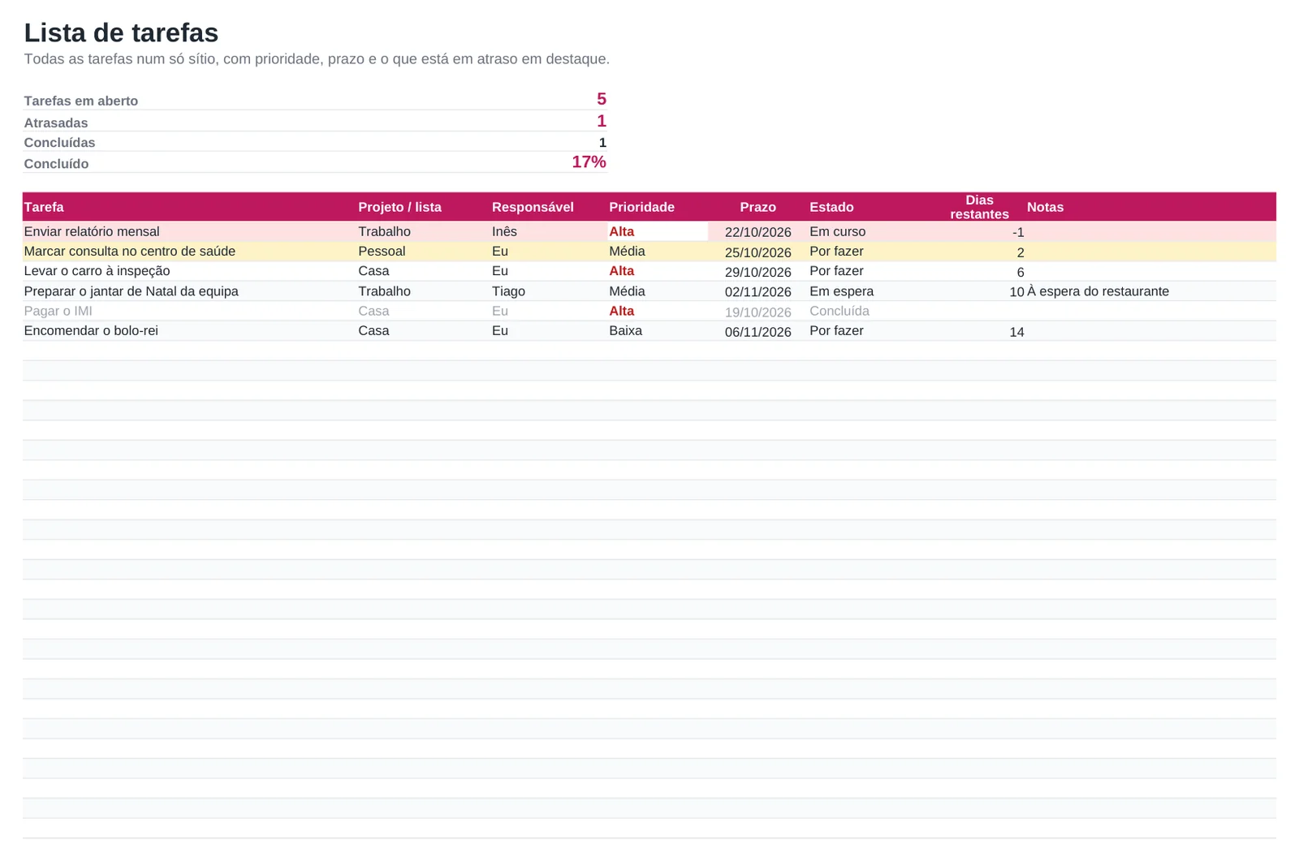Viewport: 1299px width, 861px height.
Task: Select priority 'Média' for Preparar o jantar
Action: 627,291
